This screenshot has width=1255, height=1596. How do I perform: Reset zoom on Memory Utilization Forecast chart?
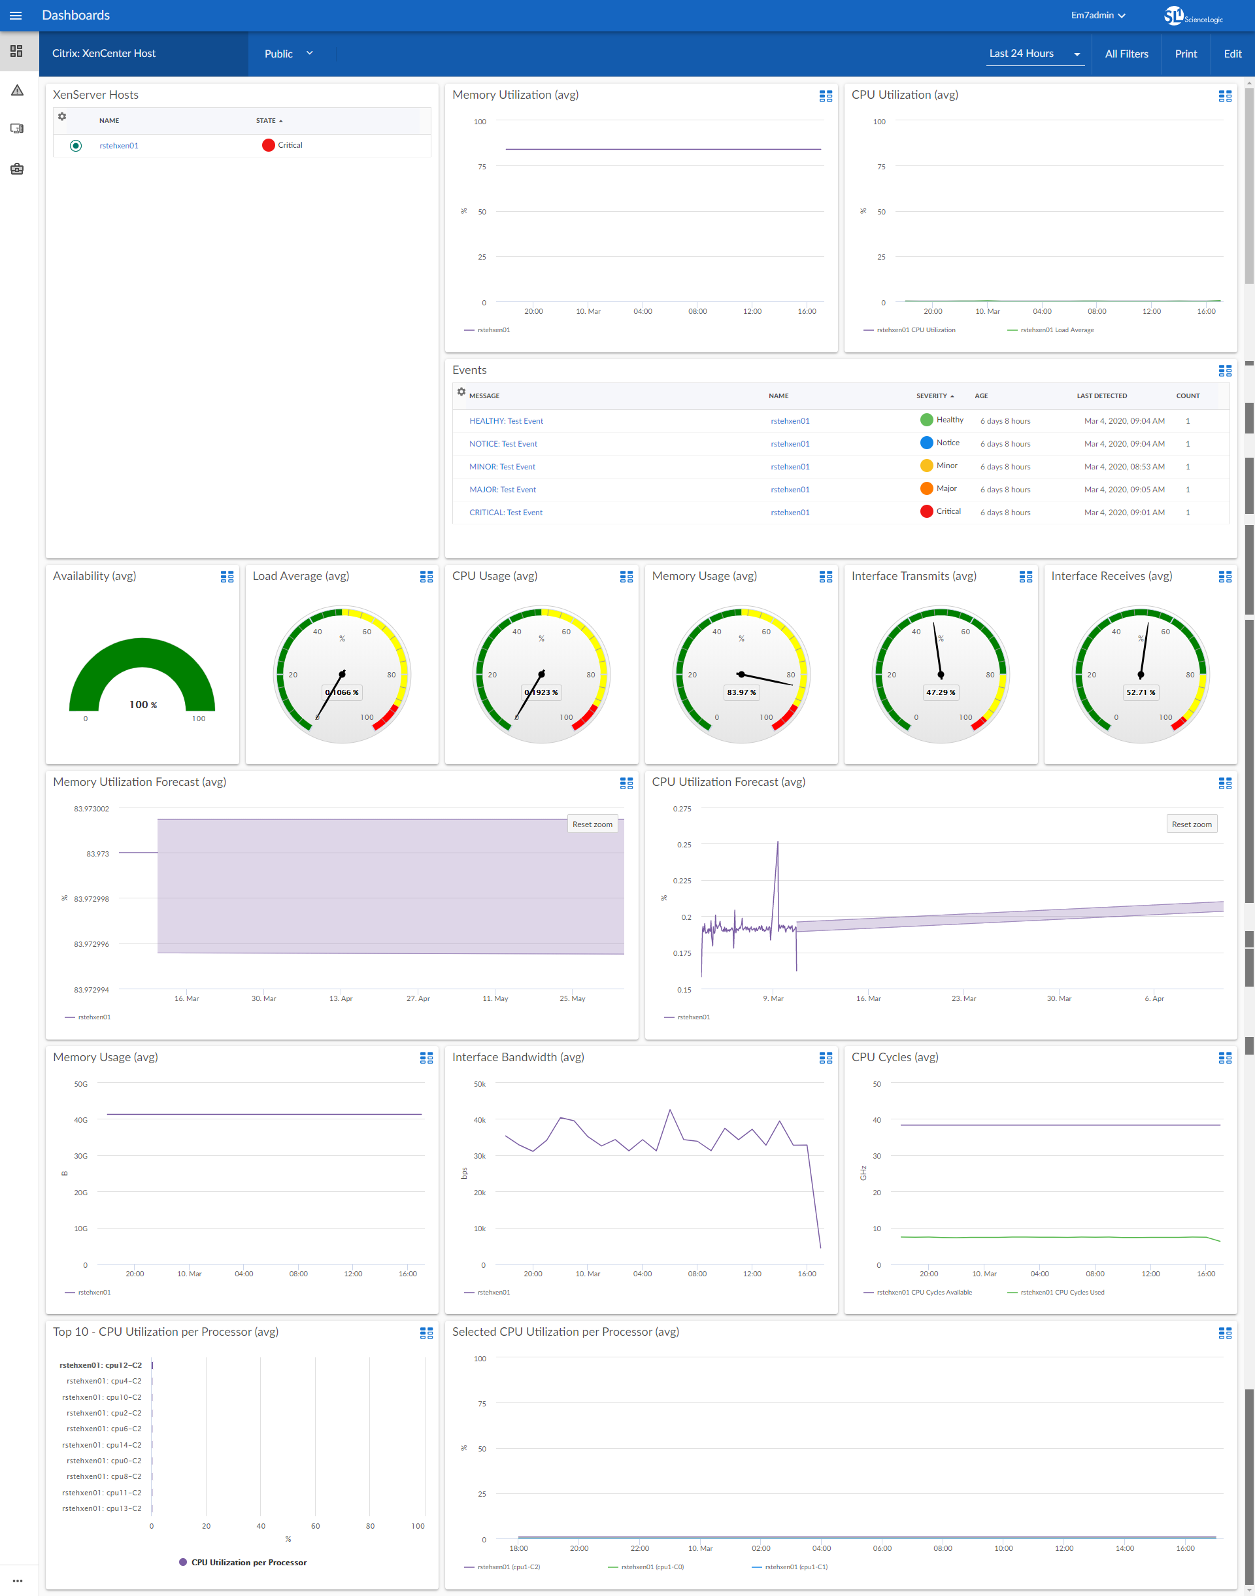click(x=592, y=824)
